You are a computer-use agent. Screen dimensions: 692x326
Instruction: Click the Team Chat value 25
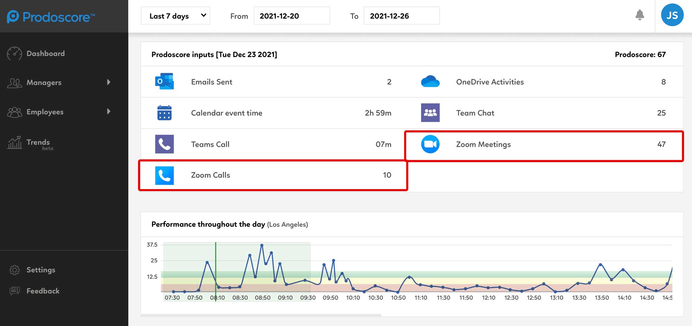pos(662,113)
